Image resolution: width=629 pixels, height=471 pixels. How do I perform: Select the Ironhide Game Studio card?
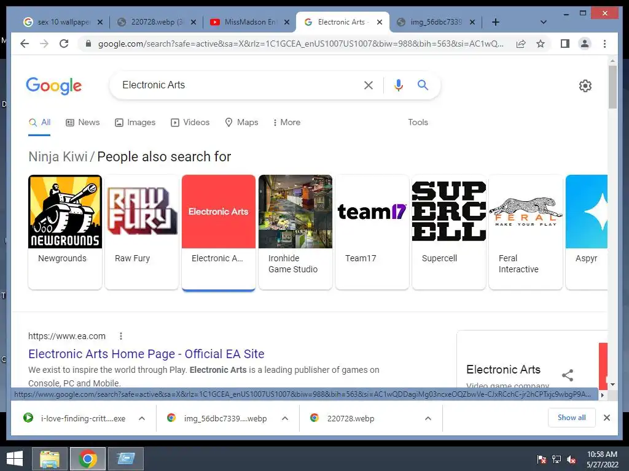[295, 231]
